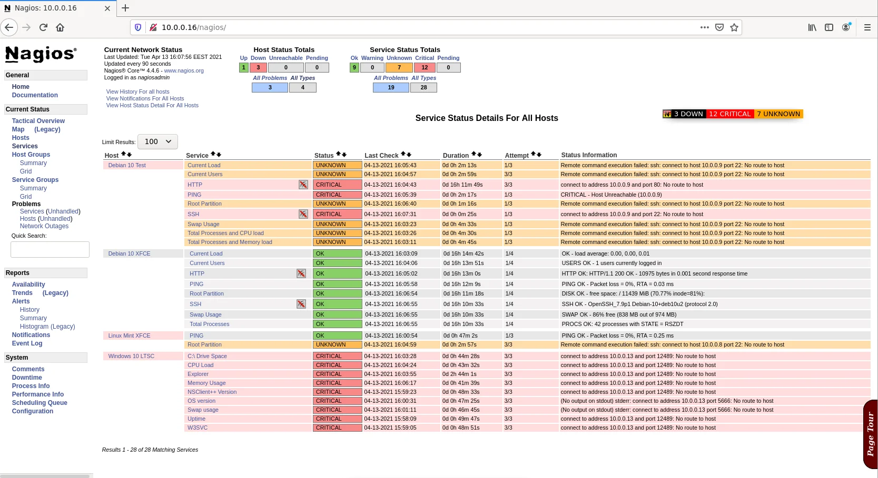Click notifications-disabled icon for Debian 10 Test SSH
Viewport: 878px width, 478px height.
click(x=303, y=214)
